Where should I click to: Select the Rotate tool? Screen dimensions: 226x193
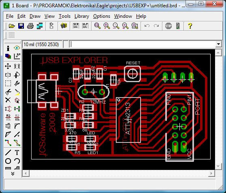point(17,75)
